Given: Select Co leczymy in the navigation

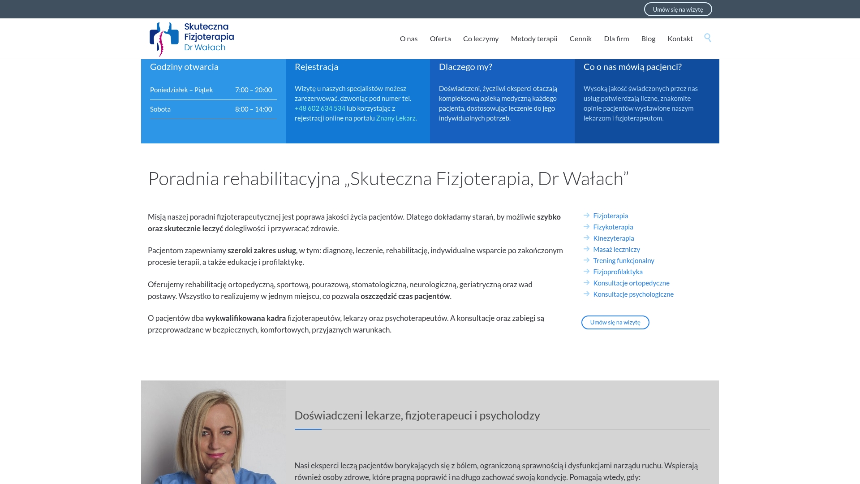Looking at the screenshot, I should 481,39.
